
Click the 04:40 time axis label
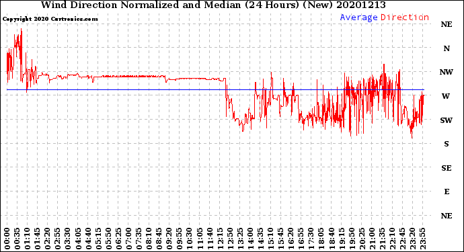pyautogui.click(x=88, y=238)
